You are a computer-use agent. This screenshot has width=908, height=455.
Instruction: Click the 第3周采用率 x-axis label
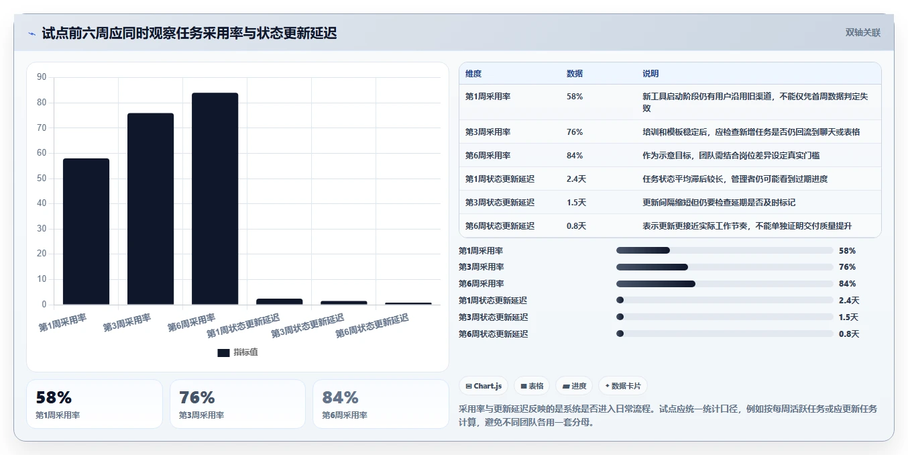point(127,323)
